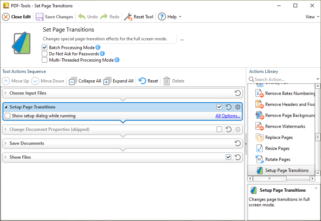Expand the Save Documents step

[x=5, y=143]
